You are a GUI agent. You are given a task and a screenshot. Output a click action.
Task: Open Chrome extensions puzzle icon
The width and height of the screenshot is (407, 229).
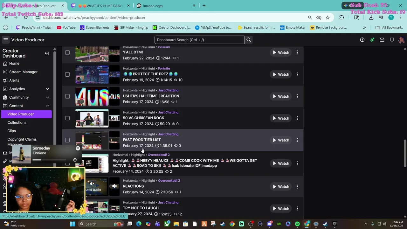[341, 17]
